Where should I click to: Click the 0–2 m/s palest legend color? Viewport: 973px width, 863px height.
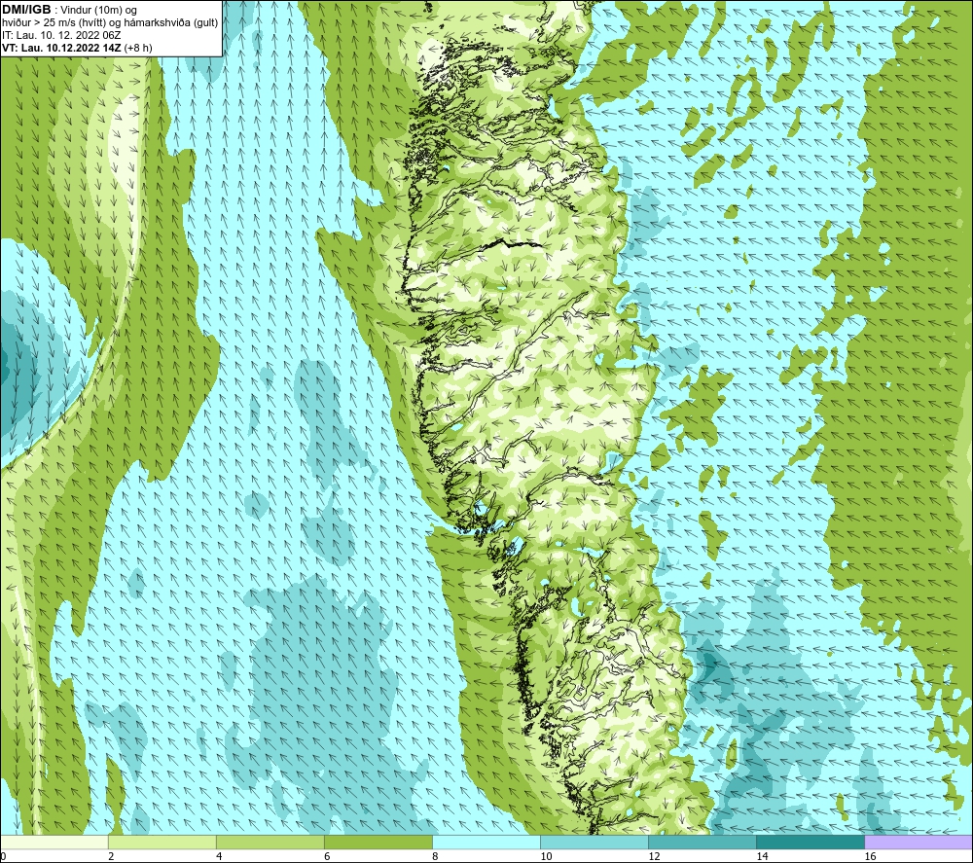pos(54,842)
